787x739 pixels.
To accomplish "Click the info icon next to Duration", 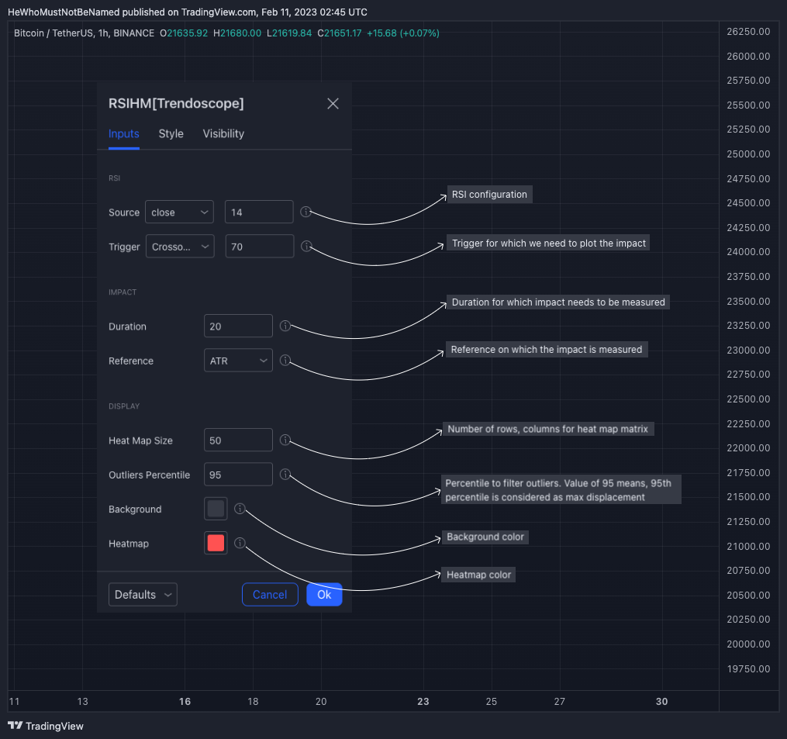I will (x=285, y=326).
